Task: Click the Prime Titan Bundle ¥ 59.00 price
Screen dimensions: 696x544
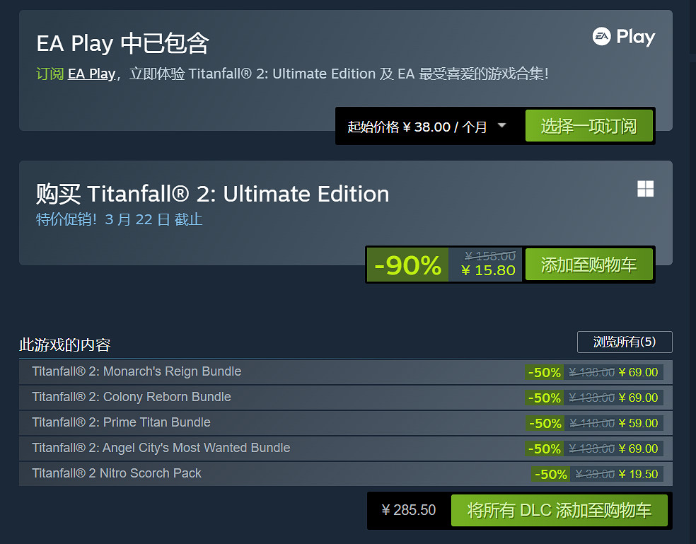Action: 638,423
